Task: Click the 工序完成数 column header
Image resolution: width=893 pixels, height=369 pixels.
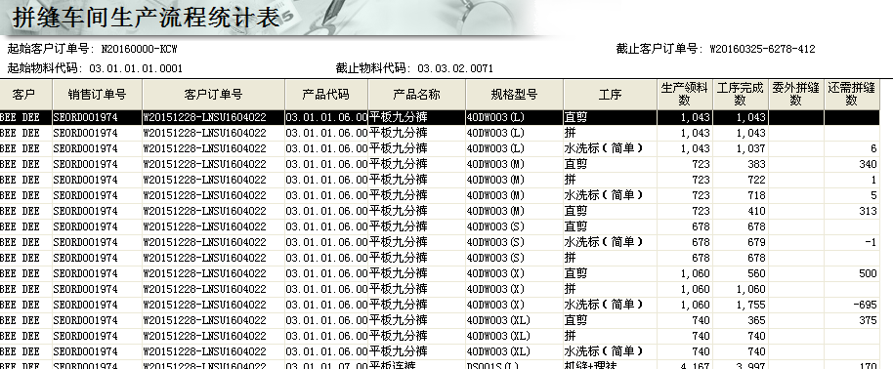Action: click(741, 95)
